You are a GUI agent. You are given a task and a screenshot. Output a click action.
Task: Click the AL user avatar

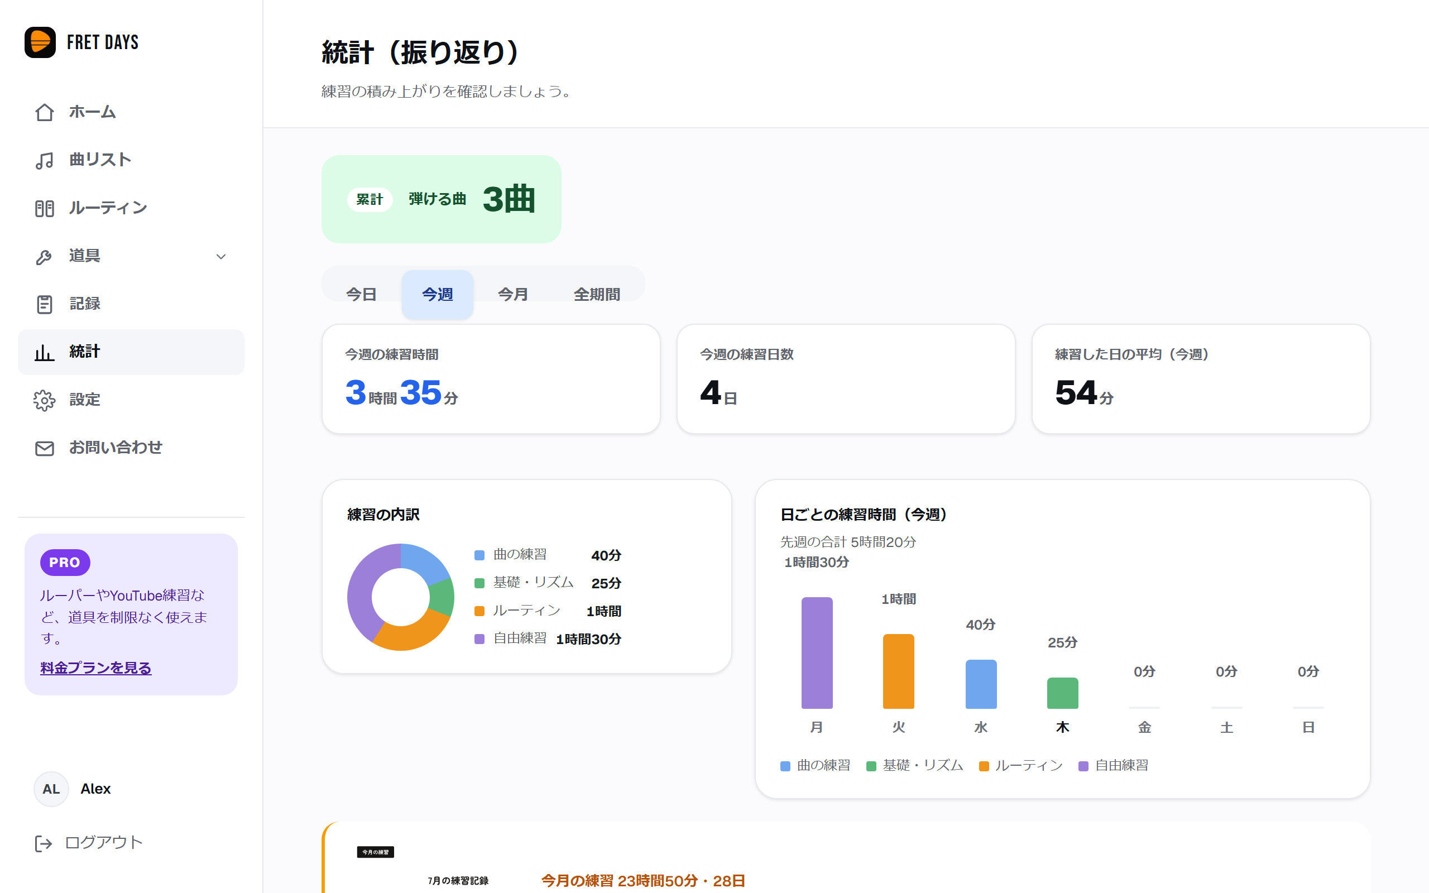51,789
